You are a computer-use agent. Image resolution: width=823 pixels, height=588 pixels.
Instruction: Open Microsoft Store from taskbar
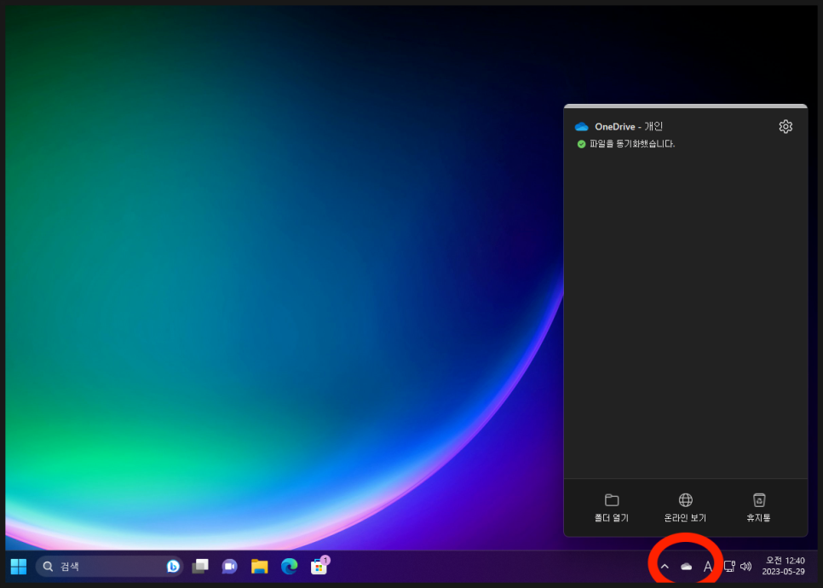pos(319,567)
